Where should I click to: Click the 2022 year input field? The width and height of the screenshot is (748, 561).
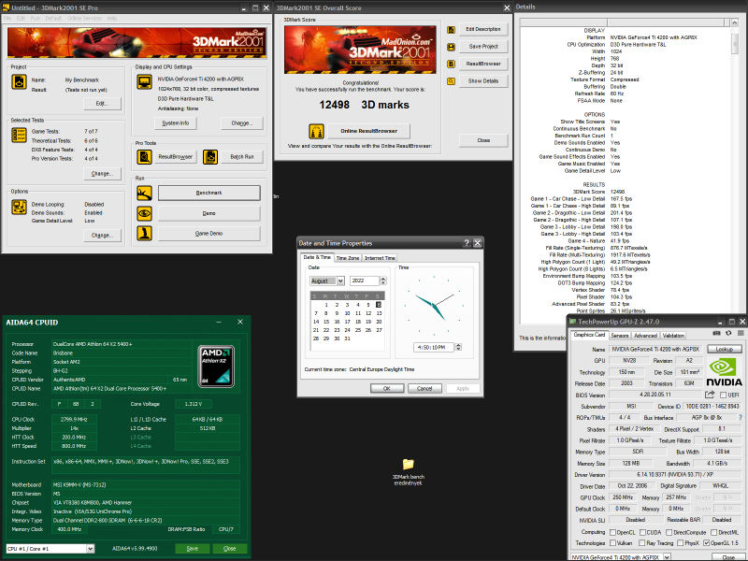tap(365, 281)
